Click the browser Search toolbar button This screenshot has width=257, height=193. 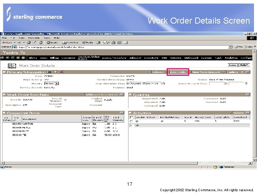(52, 43)
